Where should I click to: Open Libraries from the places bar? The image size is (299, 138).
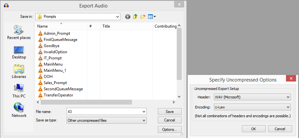coord(19,71)
